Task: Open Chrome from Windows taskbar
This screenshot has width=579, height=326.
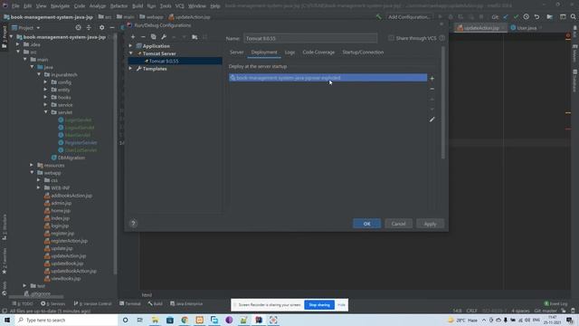Action: pos(185,320)
